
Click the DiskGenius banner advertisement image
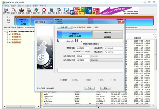click(x=105, y=11)
